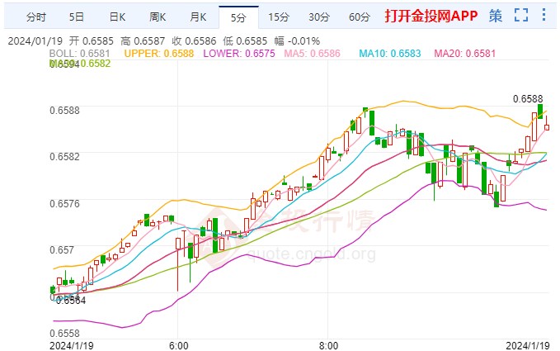Image resolution: width=560 pixels, height=351 pixels.
Task: Select the 5分 interval tab
Action: point(238,17)
